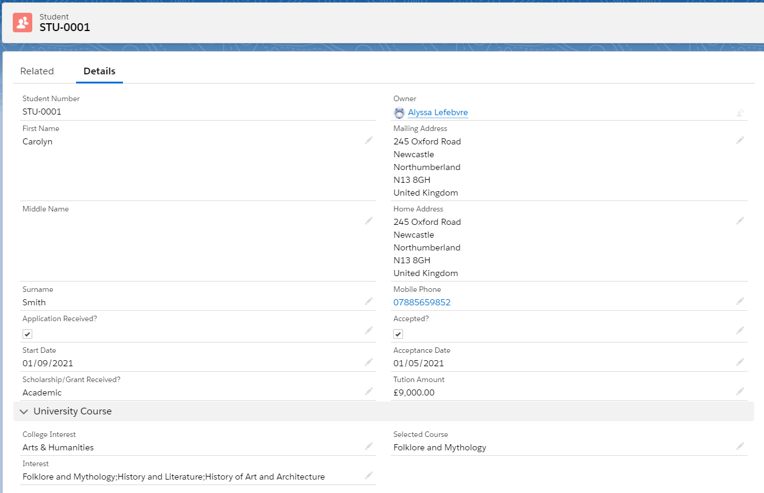Click the Tution Amount label

click(x=419, y=380)
